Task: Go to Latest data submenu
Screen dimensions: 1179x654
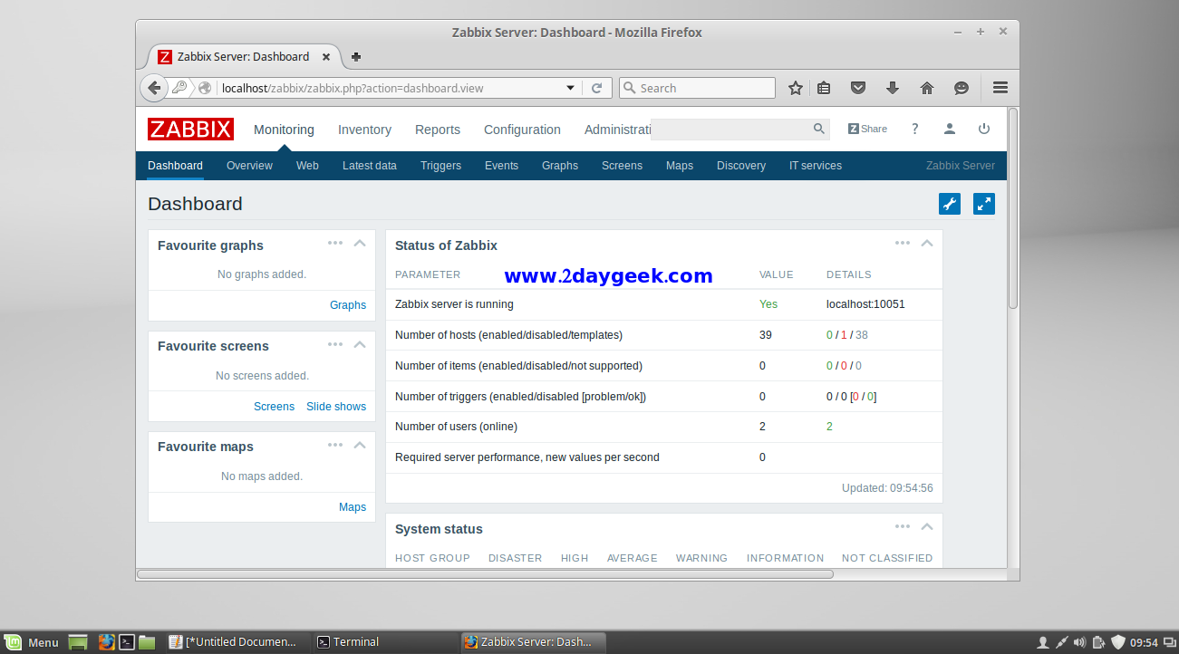Action: (370, 166)
